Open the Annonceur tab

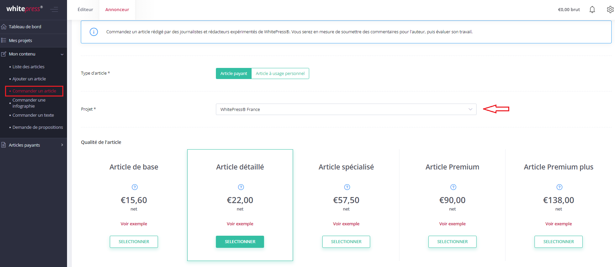coord(117,10)
